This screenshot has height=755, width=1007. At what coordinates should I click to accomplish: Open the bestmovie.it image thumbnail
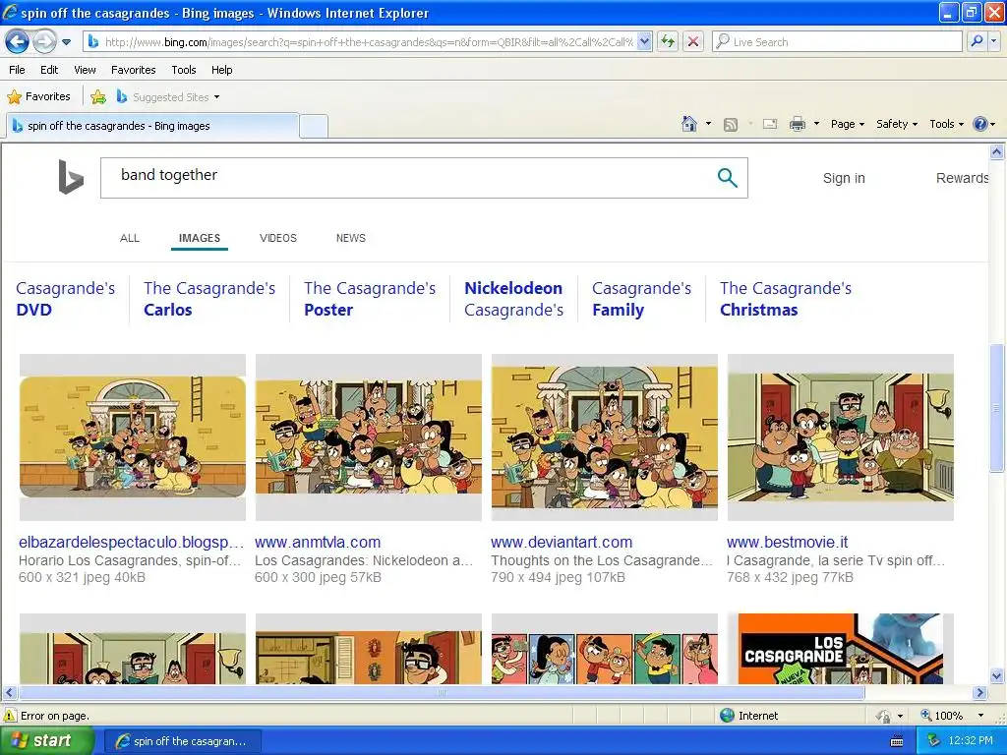(840, 437)
